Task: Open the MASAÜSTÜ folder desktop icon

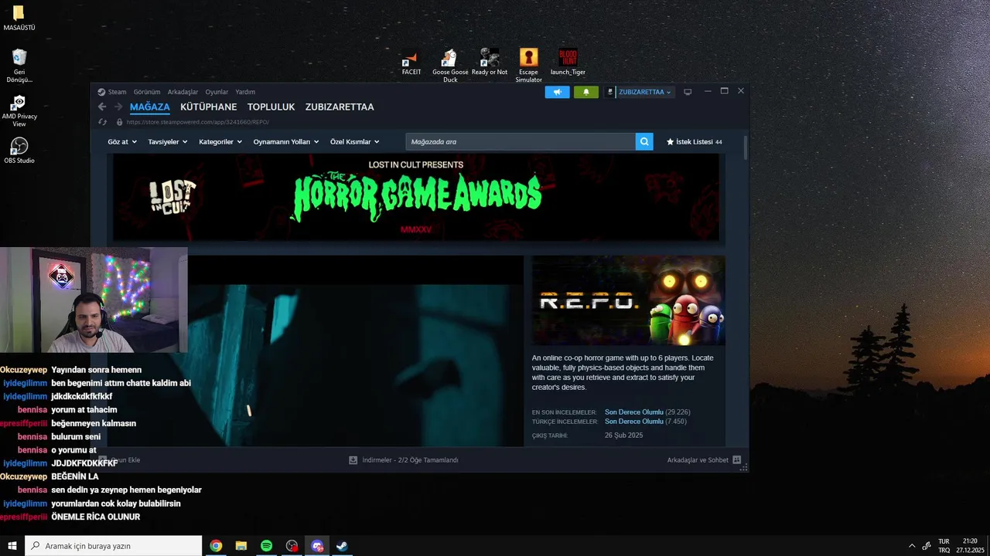Action: pos(19,19)
